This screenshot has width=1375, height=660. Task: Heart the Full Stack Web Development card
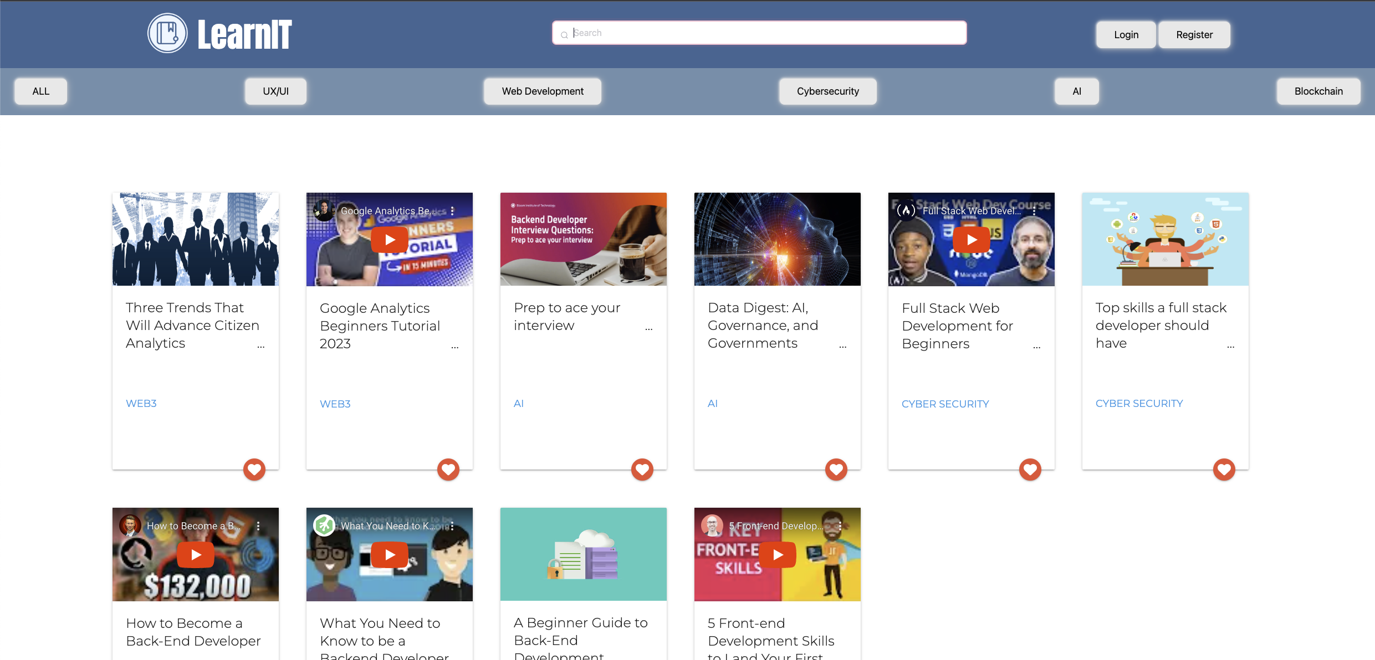tap(1030, 470)
